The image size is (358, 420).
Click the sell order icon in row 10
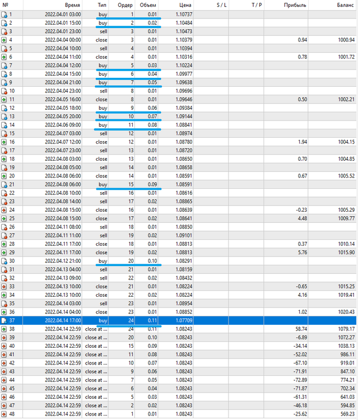(x=4, y=91)
